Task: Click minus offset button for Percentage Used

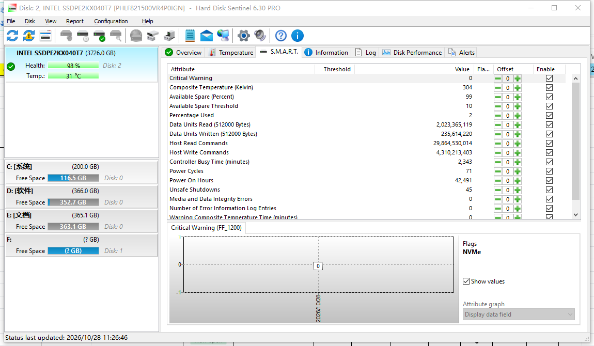Action: point(498,116)
